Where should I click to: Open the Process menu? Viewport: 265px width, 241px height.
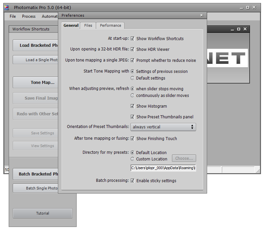[29, 16]
